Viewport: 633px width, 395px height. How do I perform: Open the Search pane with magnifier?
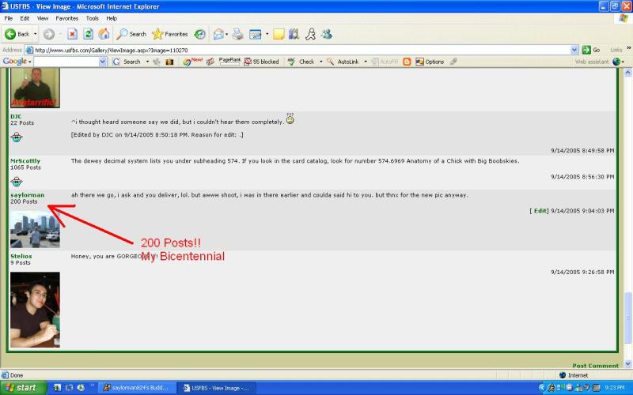pos(131,34)
